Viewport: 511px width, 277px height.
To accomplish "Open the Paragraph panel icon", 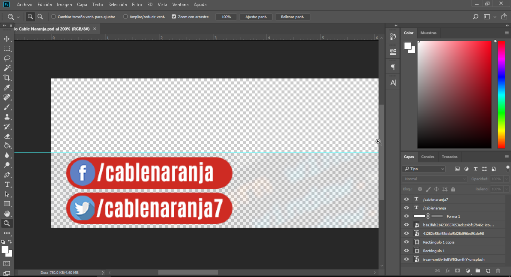I will tap(393, 67).
